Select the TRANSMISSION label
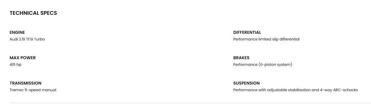The image size is (371, 106). click(26, 83)
